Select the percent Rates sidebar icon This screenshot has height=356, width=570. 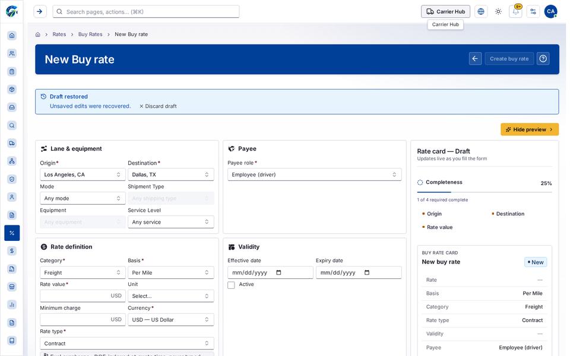click(x=12, y=233)
